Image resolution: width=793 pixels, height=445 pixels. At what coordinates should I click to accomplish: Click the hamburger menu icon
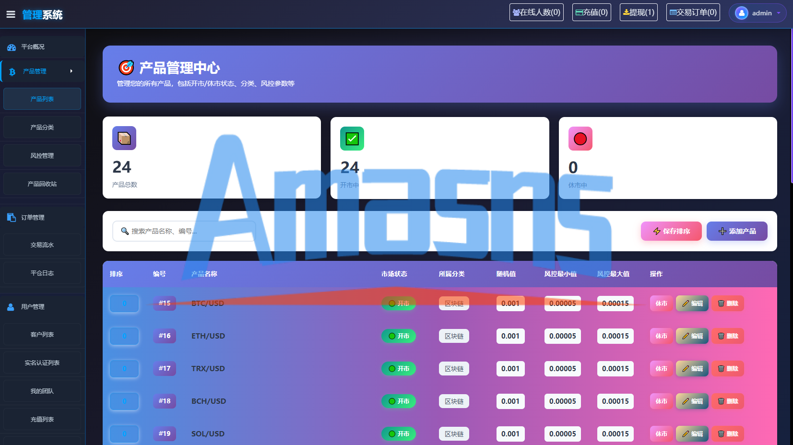11,14
